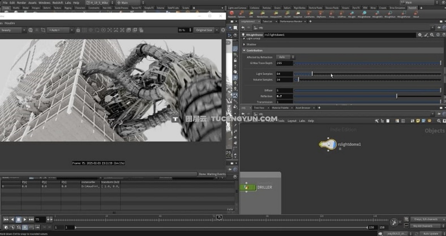446x236 pixels.
Task: Click the crop region icon in render view
Action: [x=43, y=30]
